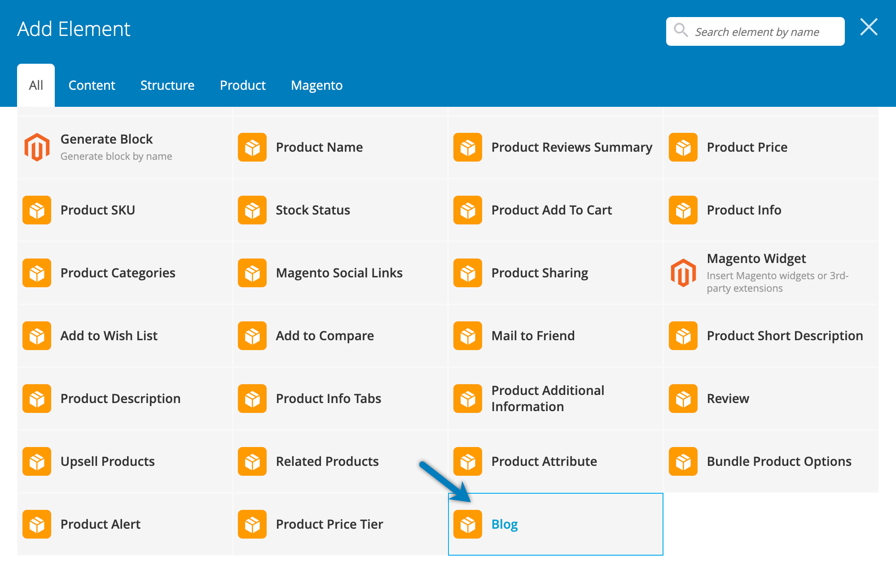Select the Upsell Products label
The height and width of the screenshot is (570, 896).
pyautogui.click(x=108, y=461)
